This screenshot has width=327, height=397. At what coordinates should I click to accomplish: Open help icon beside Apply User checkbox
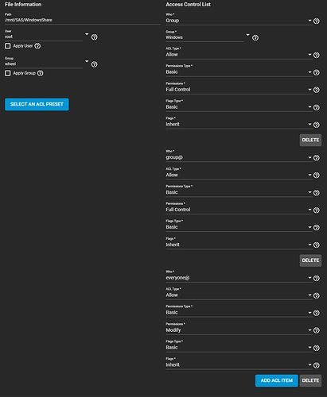tap(37, 46)
